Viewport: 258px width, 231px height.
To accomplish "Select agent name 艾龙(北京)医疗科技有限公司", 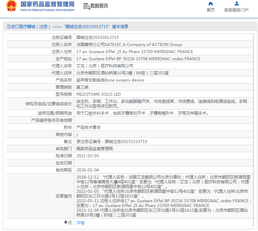I will coord(105,66).
